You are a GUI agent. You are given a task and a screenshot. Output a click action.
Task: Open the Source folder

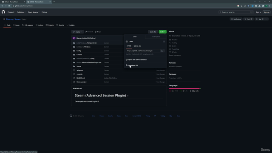click(x=79, y=66)
